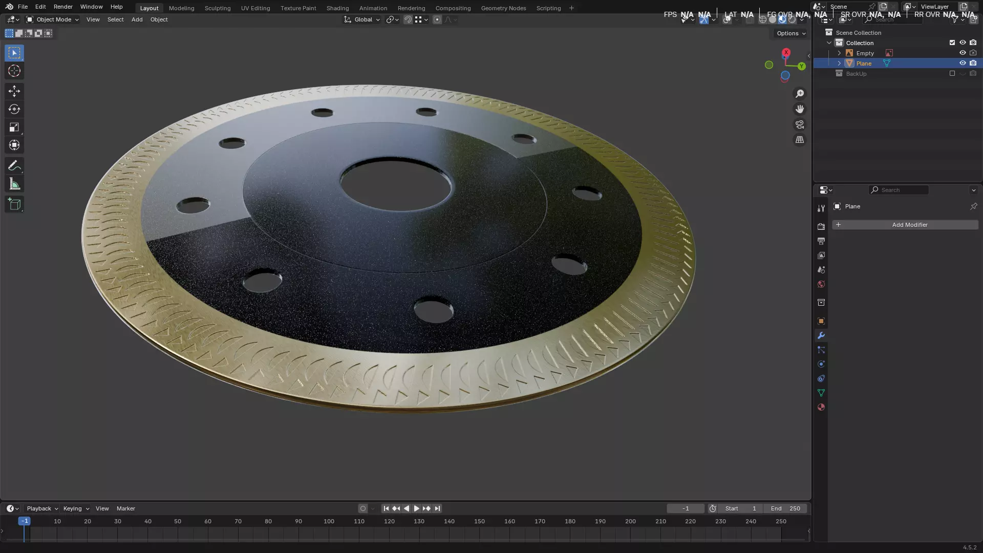Switch to the Modeling workspace tab

pos(181,8)
